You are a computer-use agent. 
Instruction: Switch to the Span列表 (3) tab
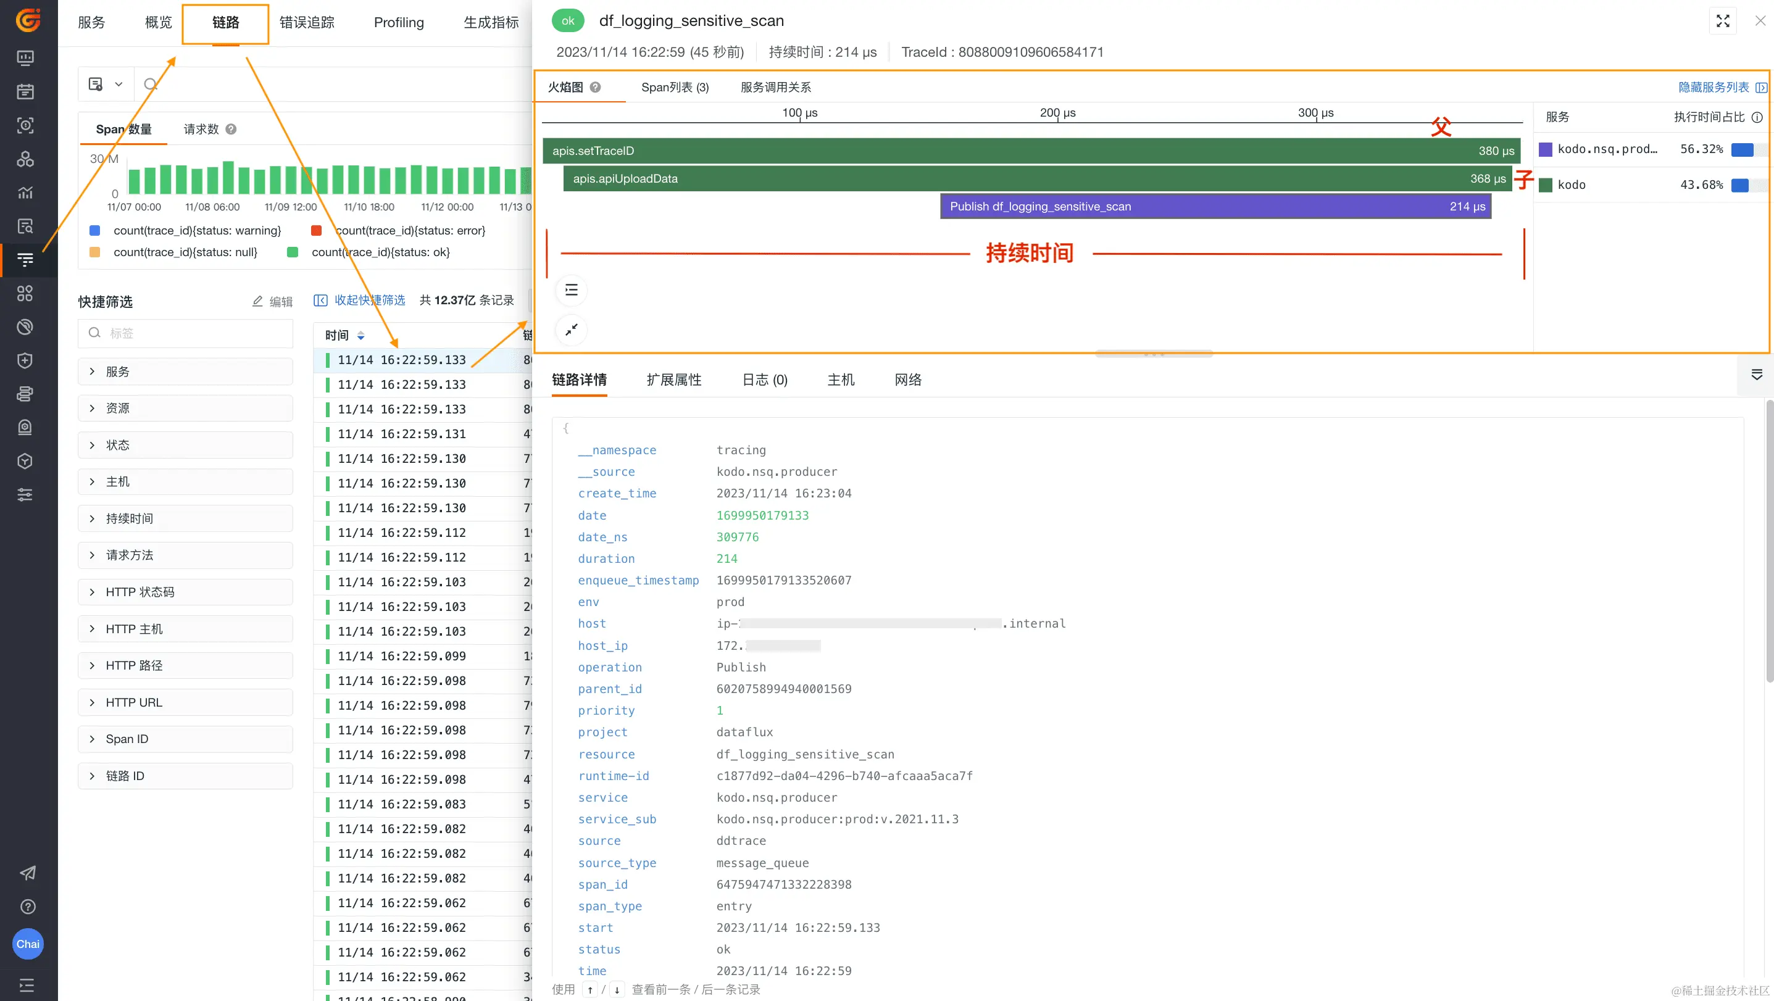[674, 88]
